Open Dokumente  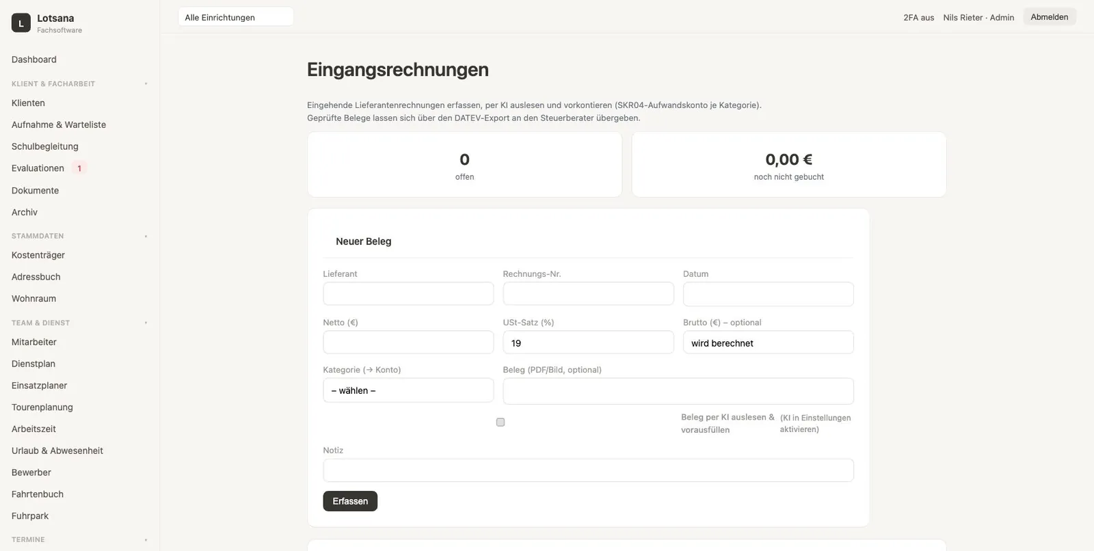coord(35,191)
